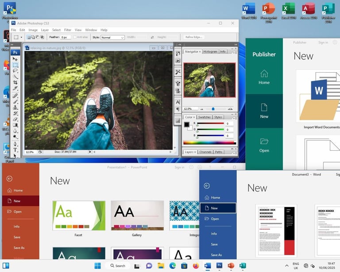Image resolution: width=340 pixels, height=272 pixels.
Task: Open the Filter menu in Photoshop
Action: pos(68,30)
